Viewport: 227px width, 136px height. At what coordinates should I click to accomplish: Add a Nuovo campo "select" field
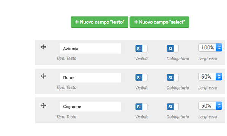pyautogui.click(x=159, y=22)
